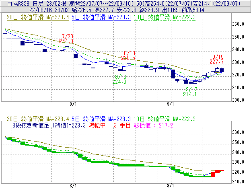
Task: Click the 9/1 date label under upper chart
Action: [171, 104]
